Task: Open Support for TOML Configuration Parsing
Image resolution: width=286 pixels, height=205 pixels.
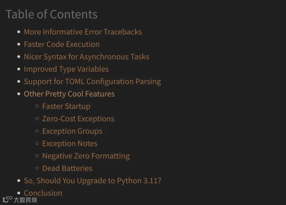Action: tap(92, 82)
